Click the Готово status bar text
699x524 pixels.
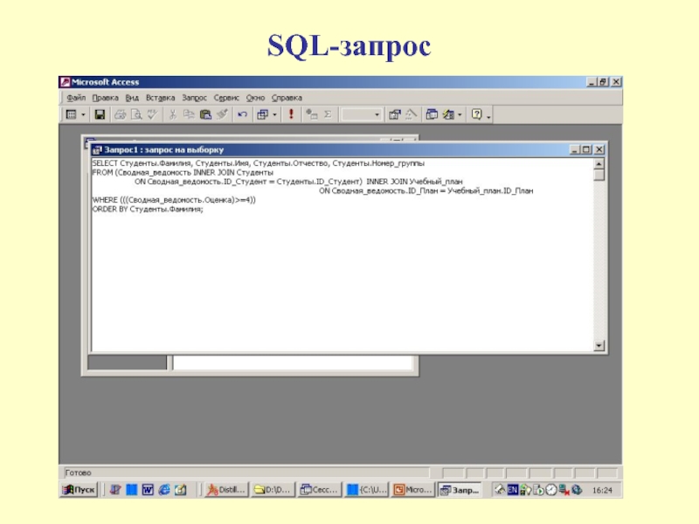tap(78, 472)
